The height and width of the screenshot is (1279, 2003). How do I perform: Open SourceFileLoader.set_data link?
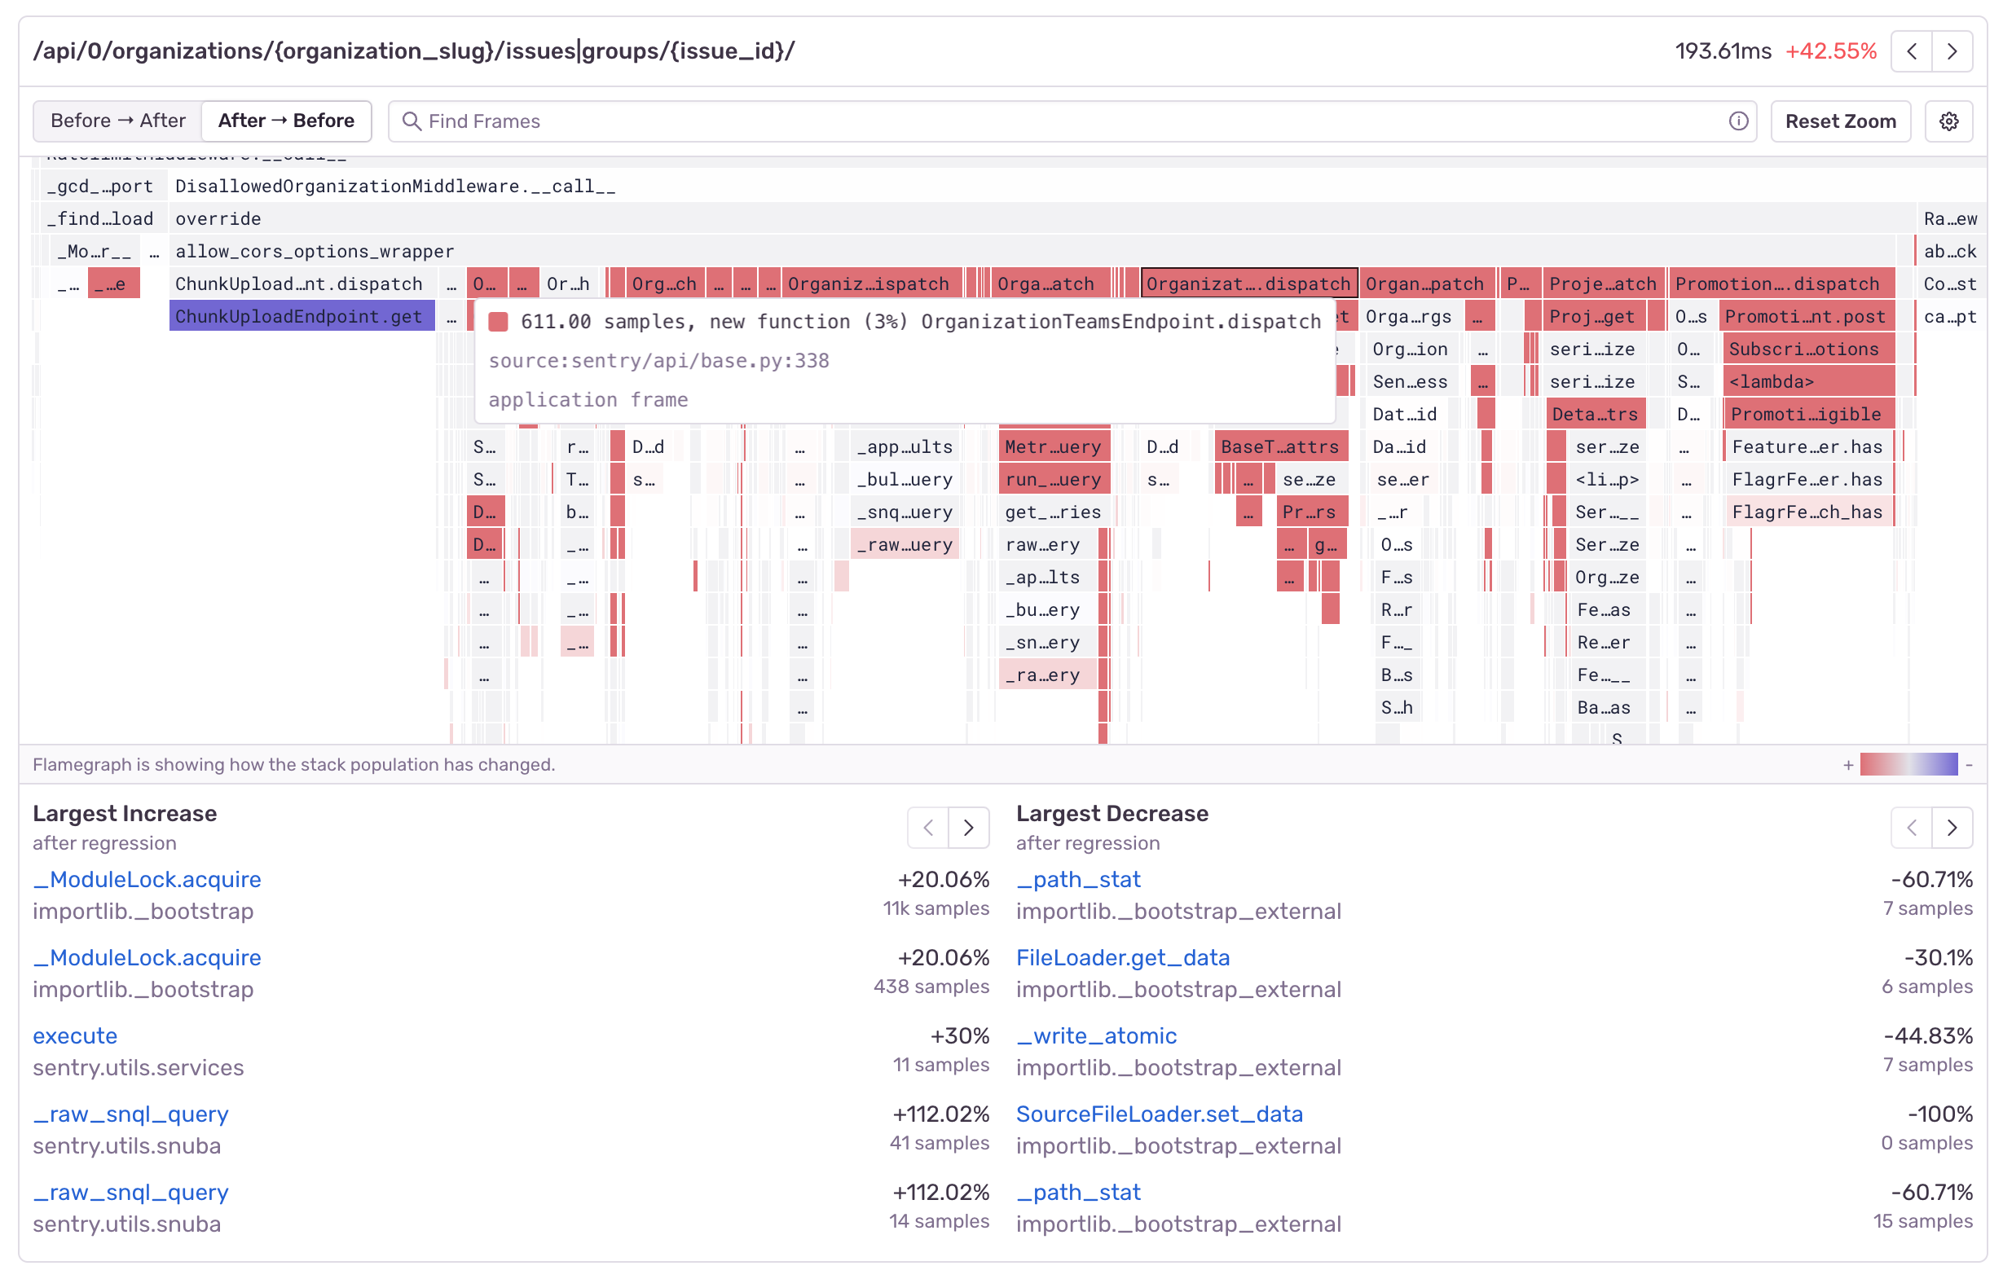[1159, 1114]
